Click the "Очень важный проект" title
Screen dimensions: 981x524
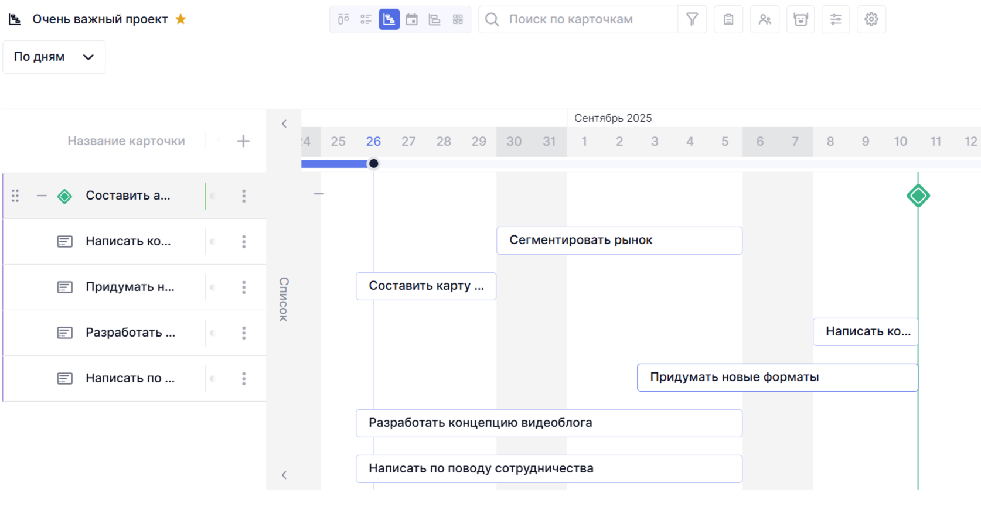[100, 19]
